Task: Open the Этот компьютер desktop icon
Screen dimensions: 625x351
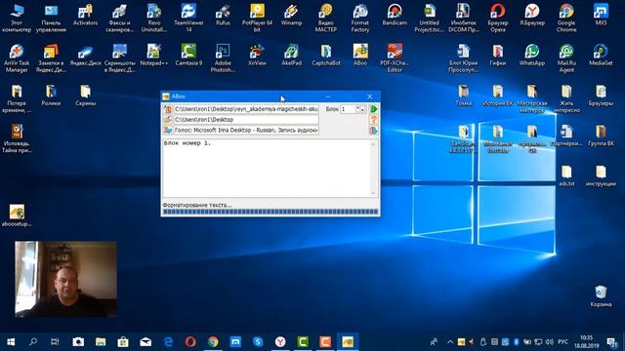Action: coord(17,18)
